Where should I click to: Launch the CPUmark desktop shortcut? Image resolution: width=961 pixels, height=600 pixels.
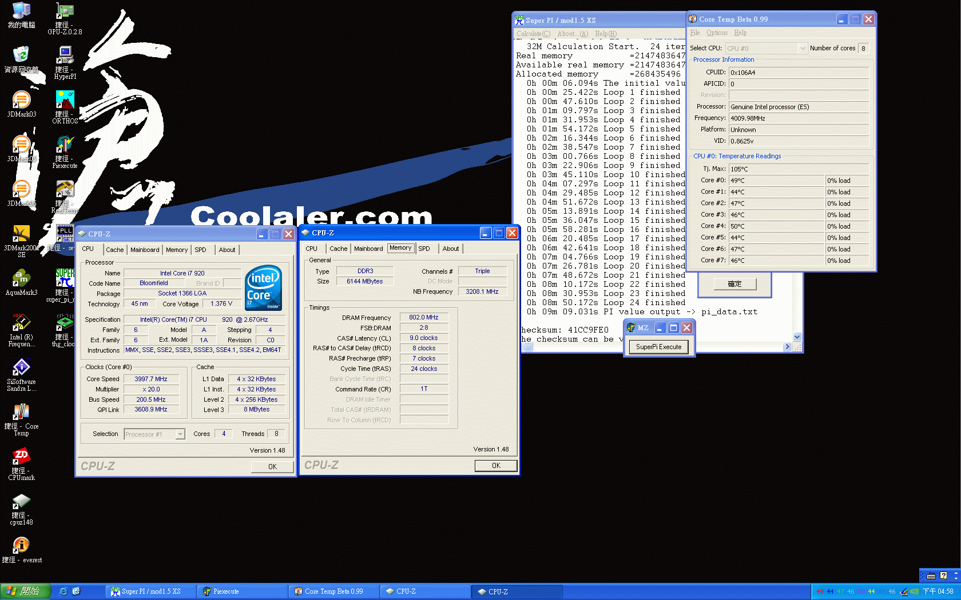point(21,463)
